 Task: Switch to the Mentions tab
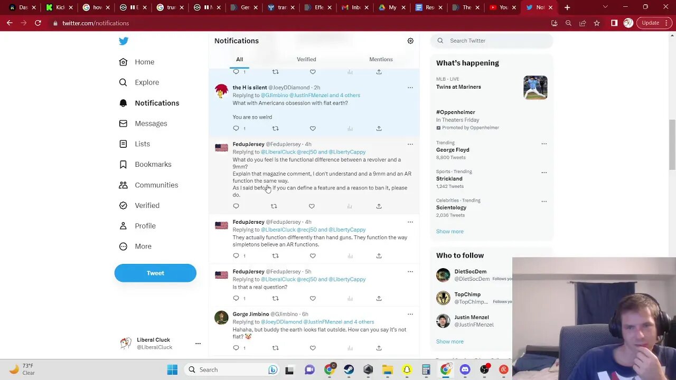381,59
